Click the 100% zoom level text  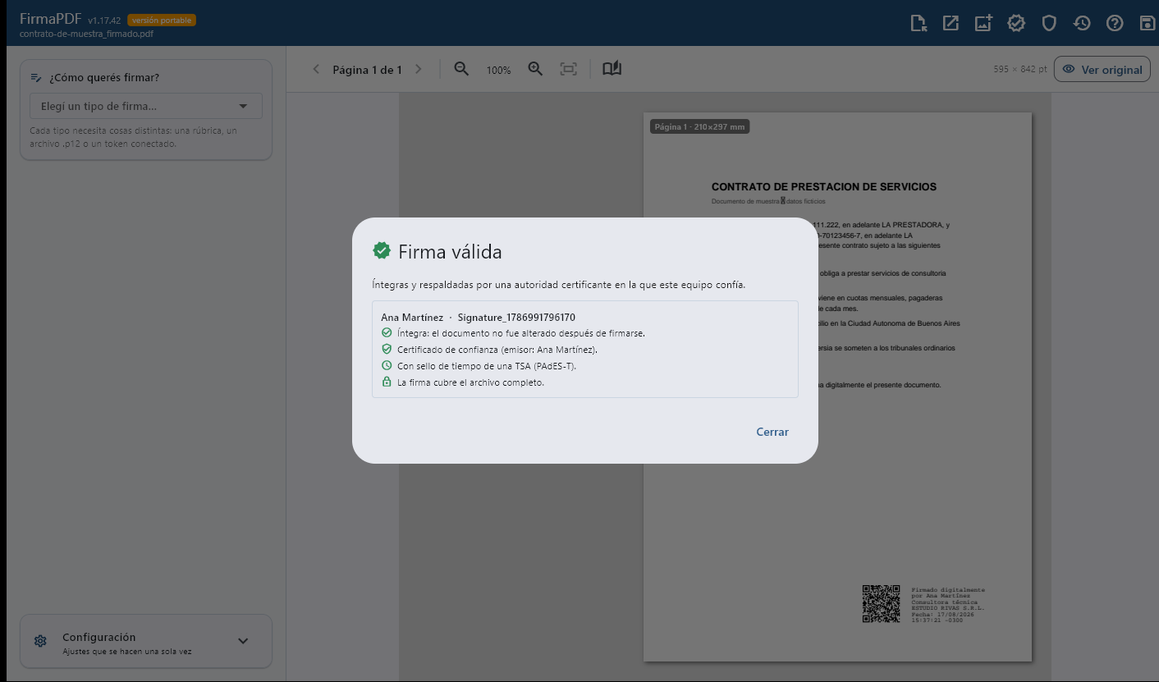[498, 71]
